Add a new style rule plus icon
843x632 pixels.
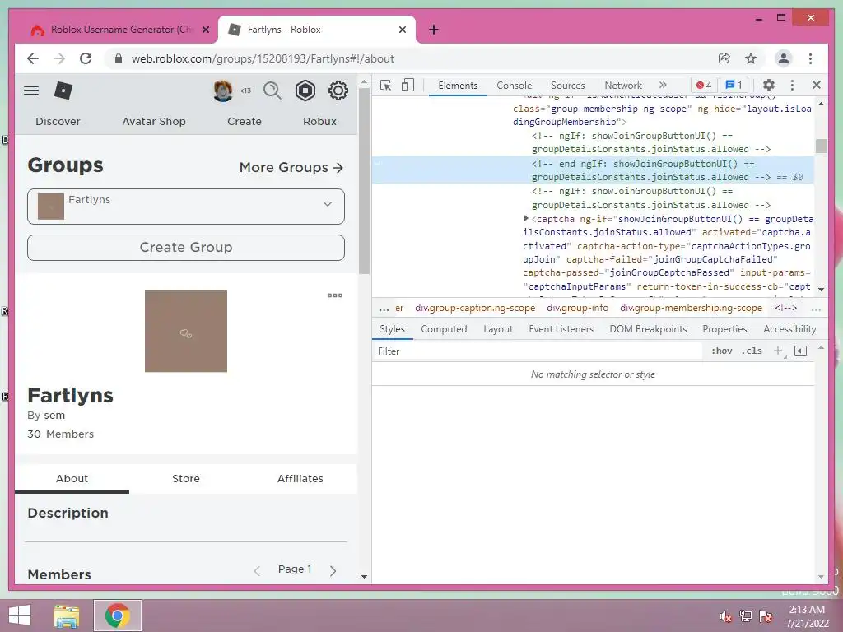coord(778,351)
